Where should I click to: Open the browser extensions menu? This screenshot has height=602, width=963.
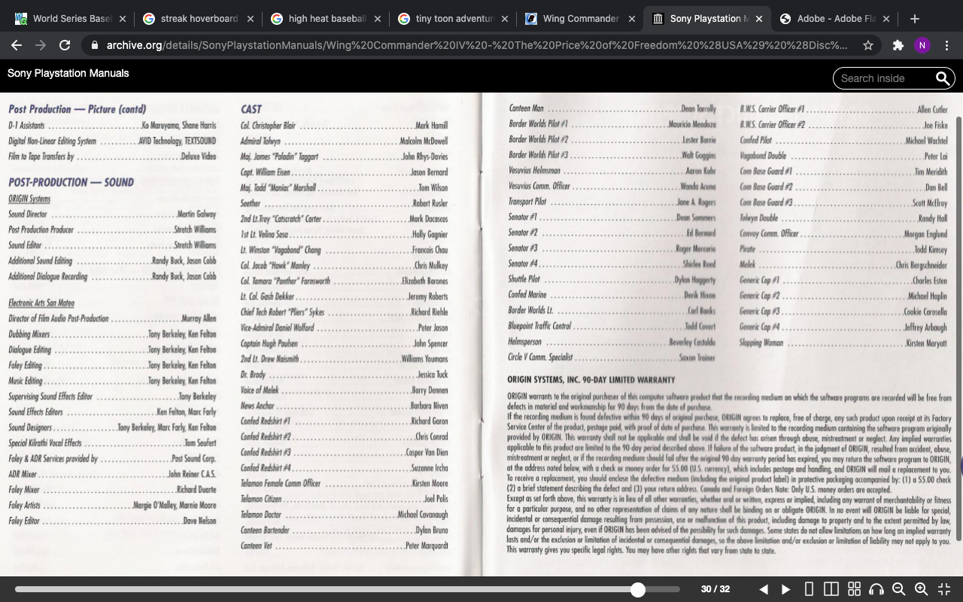898,45
